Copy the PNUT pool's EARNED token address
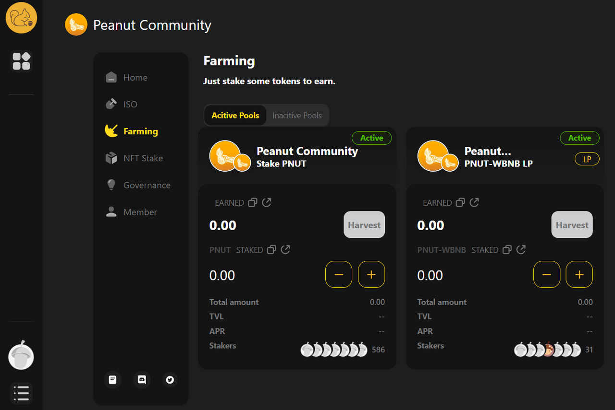 (253, 202)
